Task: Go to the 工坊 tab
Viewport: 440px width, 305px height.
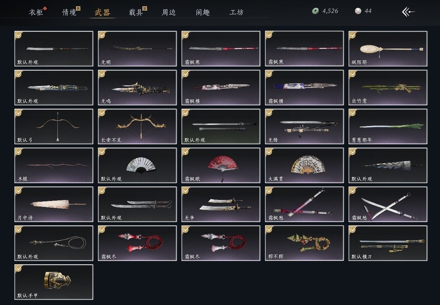Action: click(236, 12)
